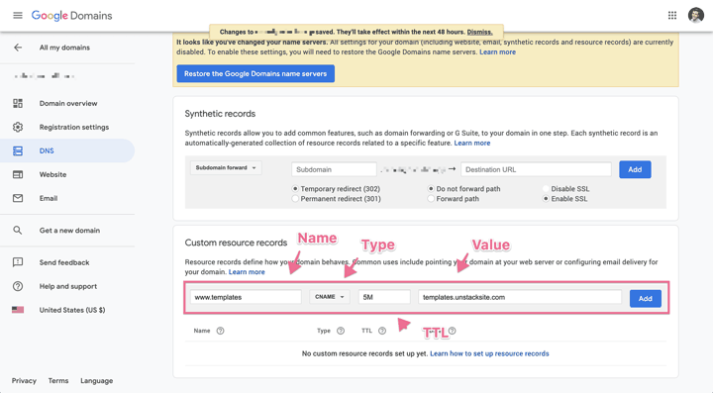
Task: Go to Domain overview
Action: 68,103
